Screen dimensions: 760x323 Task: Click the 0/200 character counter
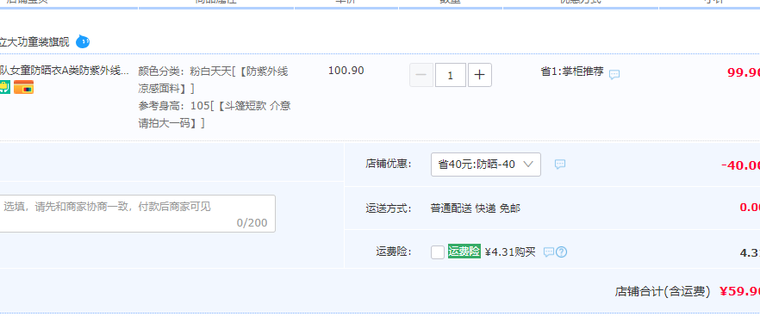point(252,223)
